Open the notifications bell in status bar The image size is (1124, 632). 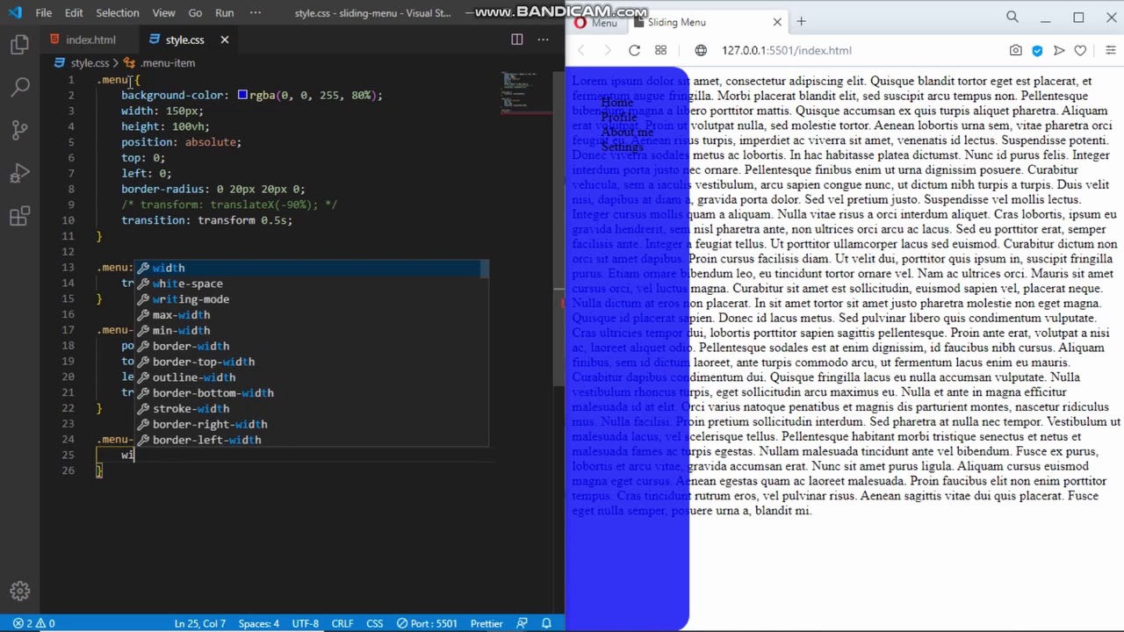pos(546,623)
